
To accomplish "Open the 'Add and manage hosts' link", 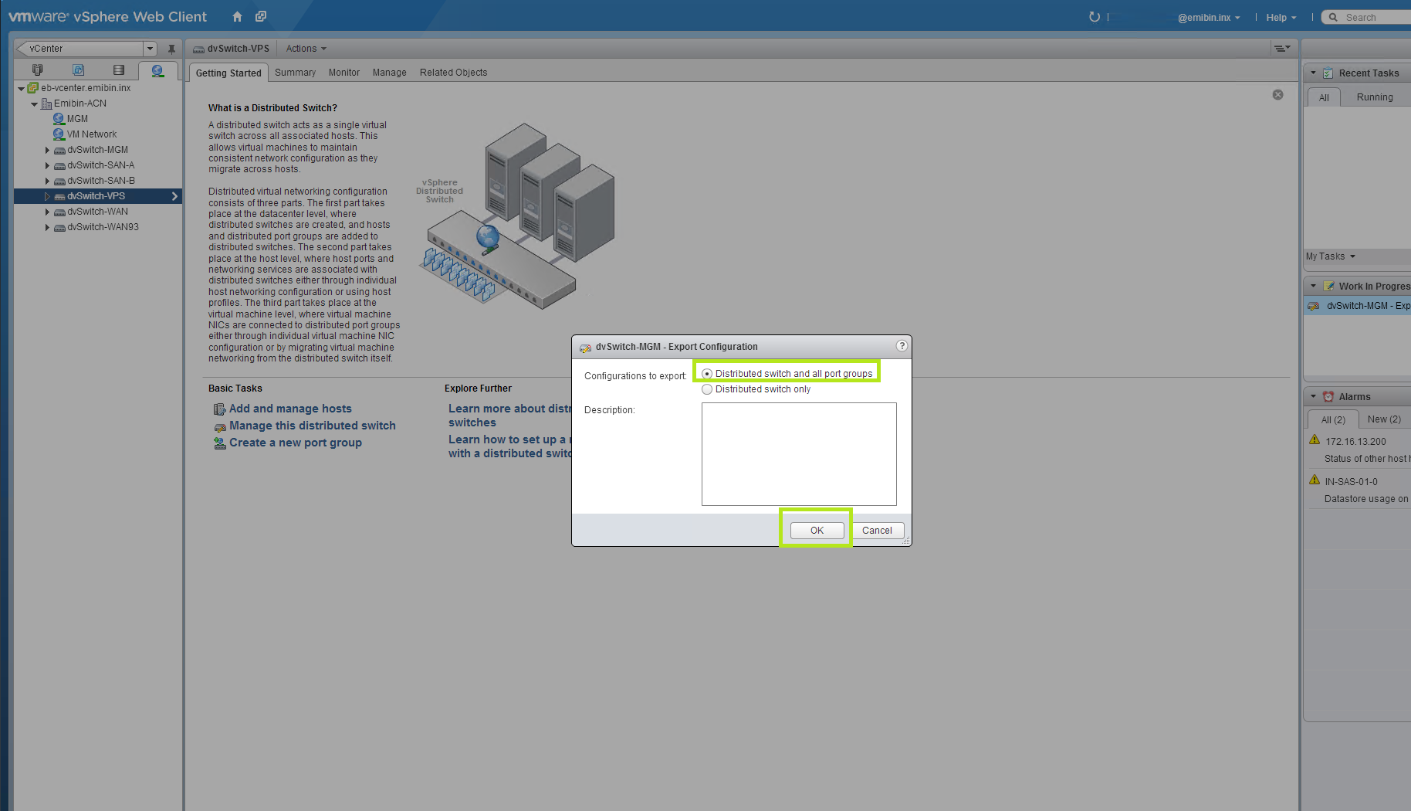I will coord(290,409).
